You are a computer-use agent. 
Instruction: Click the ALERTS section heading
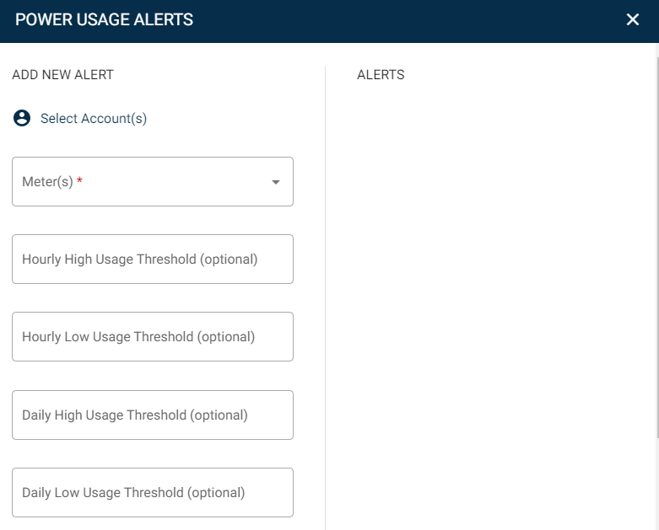click(x=381, y=75)
